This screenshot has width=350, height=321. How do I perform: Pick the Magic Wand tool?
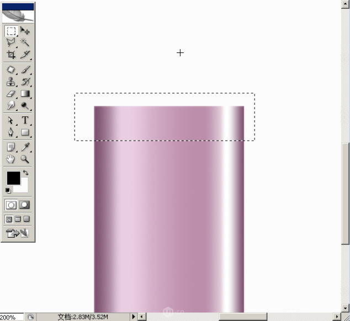25,42
